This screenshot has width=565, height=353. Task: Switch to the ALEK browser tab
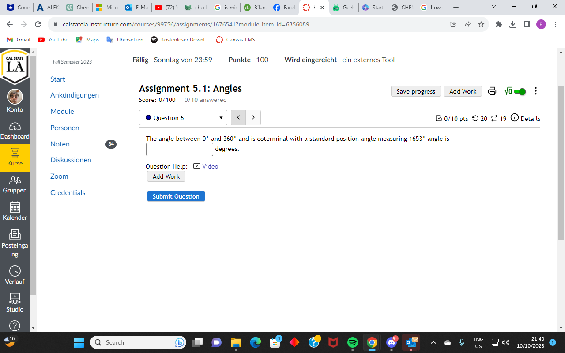tap(48, 8)
